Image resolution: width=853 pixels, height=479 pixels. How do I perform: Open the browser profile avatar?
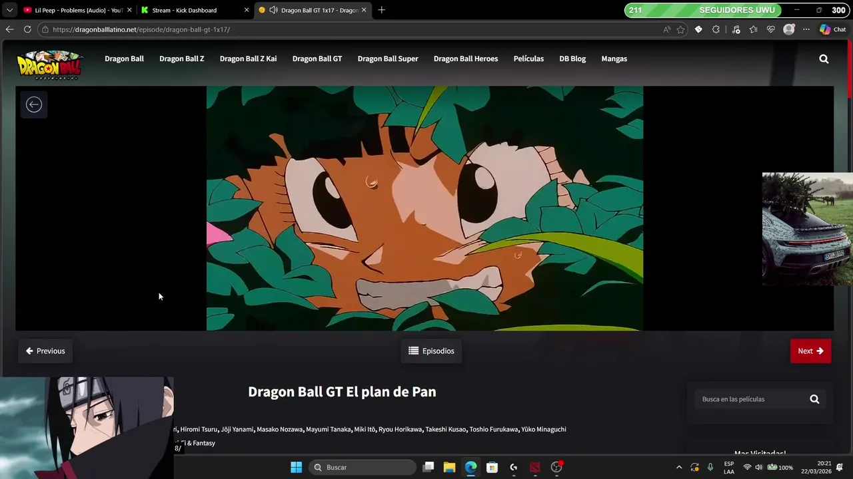pos(789,29)
